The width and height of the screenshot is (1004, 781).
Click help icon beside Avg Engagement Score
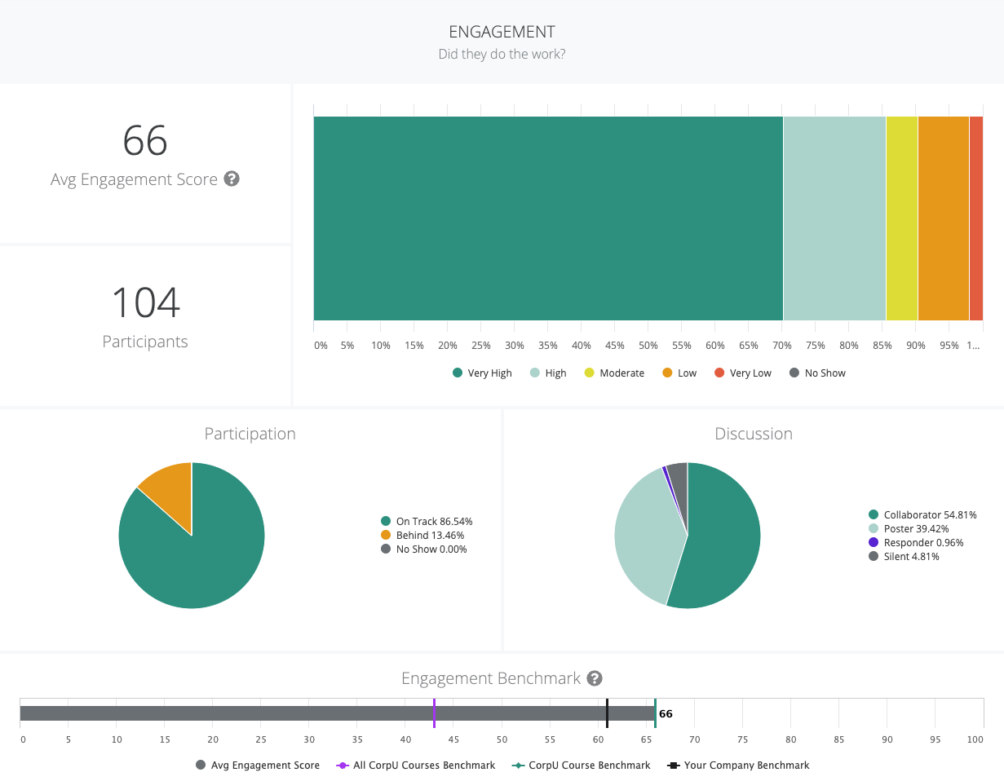click(x=232, y=179)
